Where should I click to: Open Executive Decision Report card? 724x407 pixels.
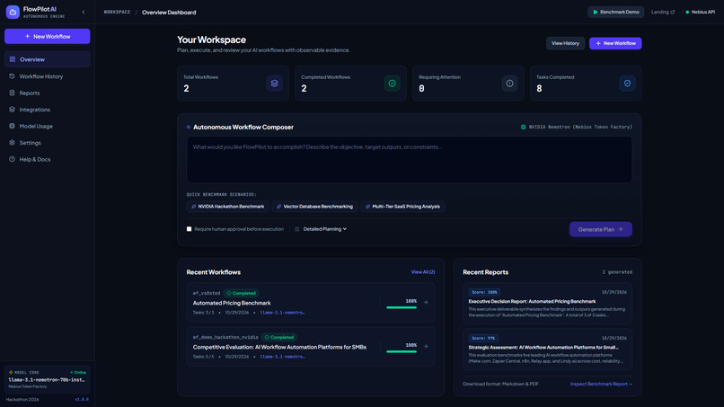tap(547, 304)
